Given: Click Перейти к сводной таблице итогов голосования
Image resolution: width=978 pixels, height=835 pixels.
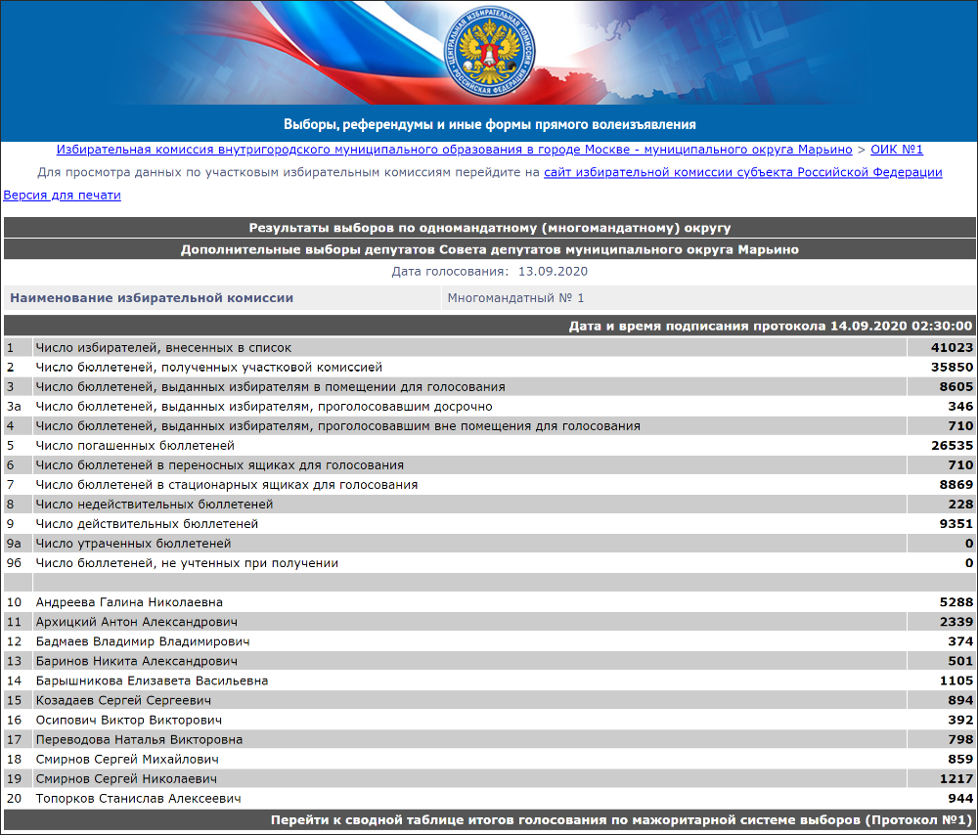Looking at the screenshot, I should [489, 821].
